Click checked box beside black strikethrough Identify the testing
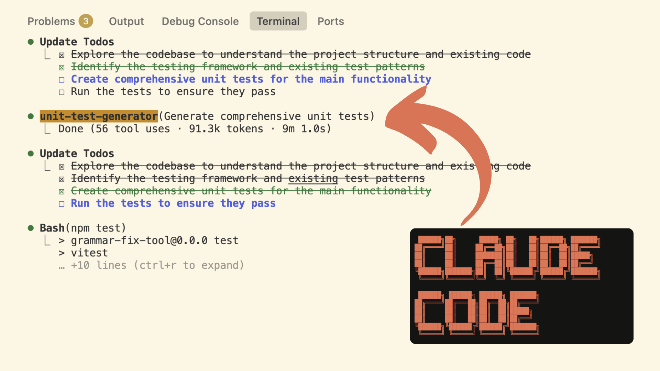The height and width of the screenshot is (371, 660). [x=62, y=179]
